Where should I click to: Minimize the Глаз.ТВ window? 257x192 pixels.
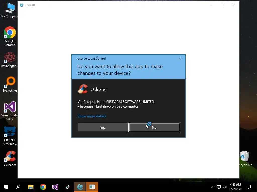211,5
